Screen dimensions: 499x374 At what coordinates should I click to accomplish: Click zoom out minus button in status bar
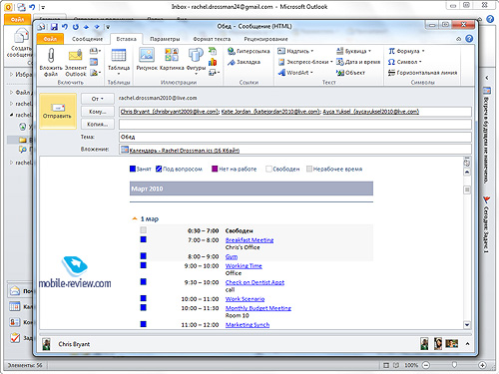tap(426, 365)
